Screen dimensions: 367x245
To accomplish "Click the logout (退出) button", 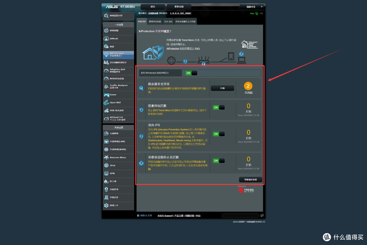I will pyautogui.click(x=153, y=6).
